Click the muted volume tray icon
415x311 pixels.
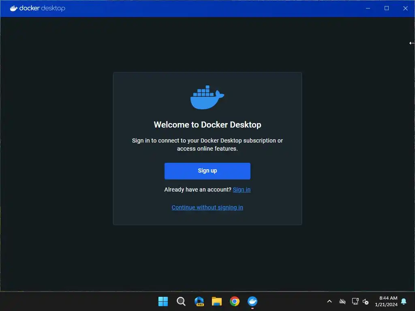click(366, 301)
